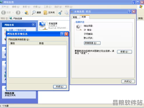
Task: Click the help ? button in 网络连接详细信息 dialog
Action: pyautogui.click(x=62, y=34)
